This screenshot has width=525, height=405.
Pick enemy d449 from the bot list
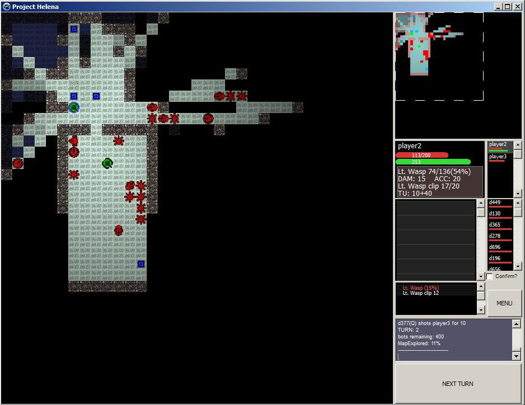[x=500, y=204]
